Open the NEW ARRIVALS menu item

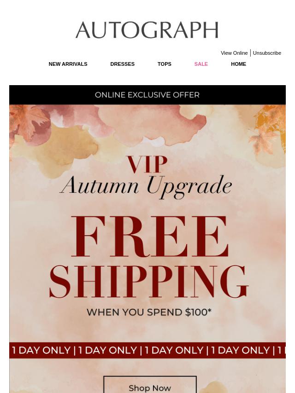(x=68, y=64)
